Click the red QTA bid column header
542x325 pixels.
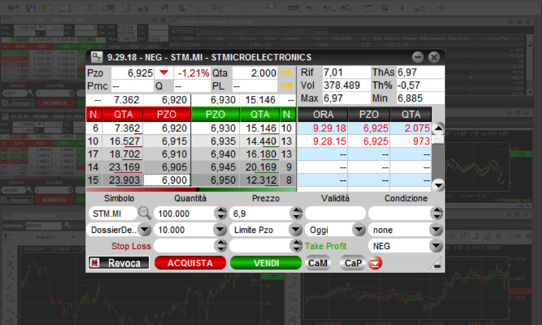pos(122,114)
